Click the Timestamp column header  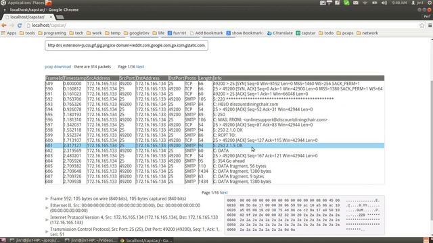click(x=75, y=78)
